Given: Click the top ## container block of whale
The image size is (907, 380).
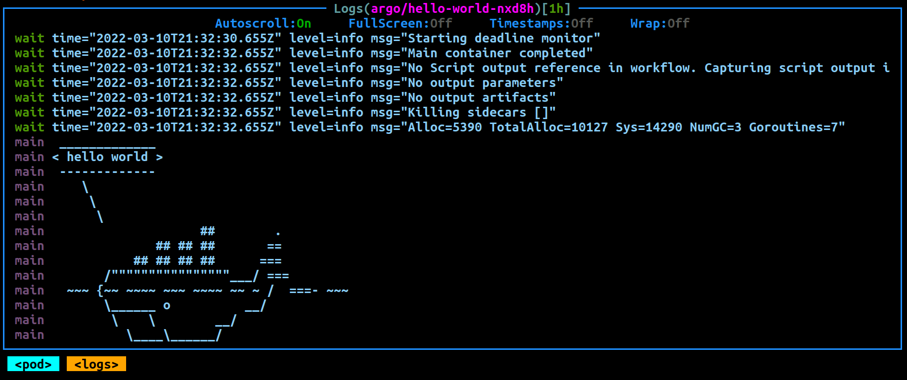Looking at the screenshot, I should point(208,231).
